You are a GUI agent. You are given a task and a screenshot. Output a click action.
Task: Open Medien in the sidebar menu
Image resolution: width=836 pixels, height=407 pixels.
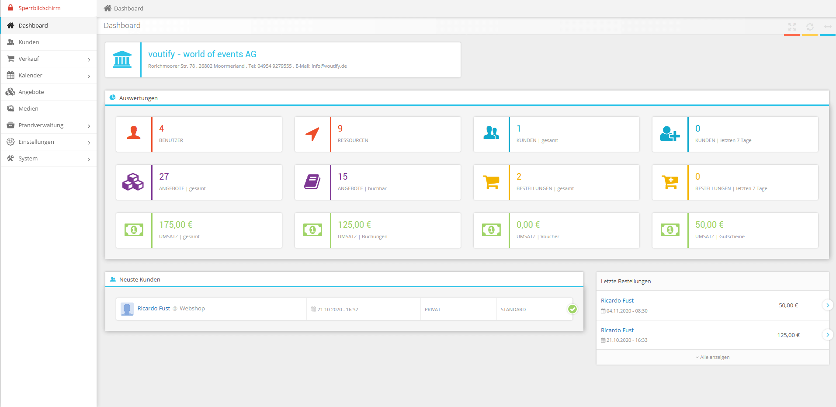pyautogui.click(x=28, y=109)
